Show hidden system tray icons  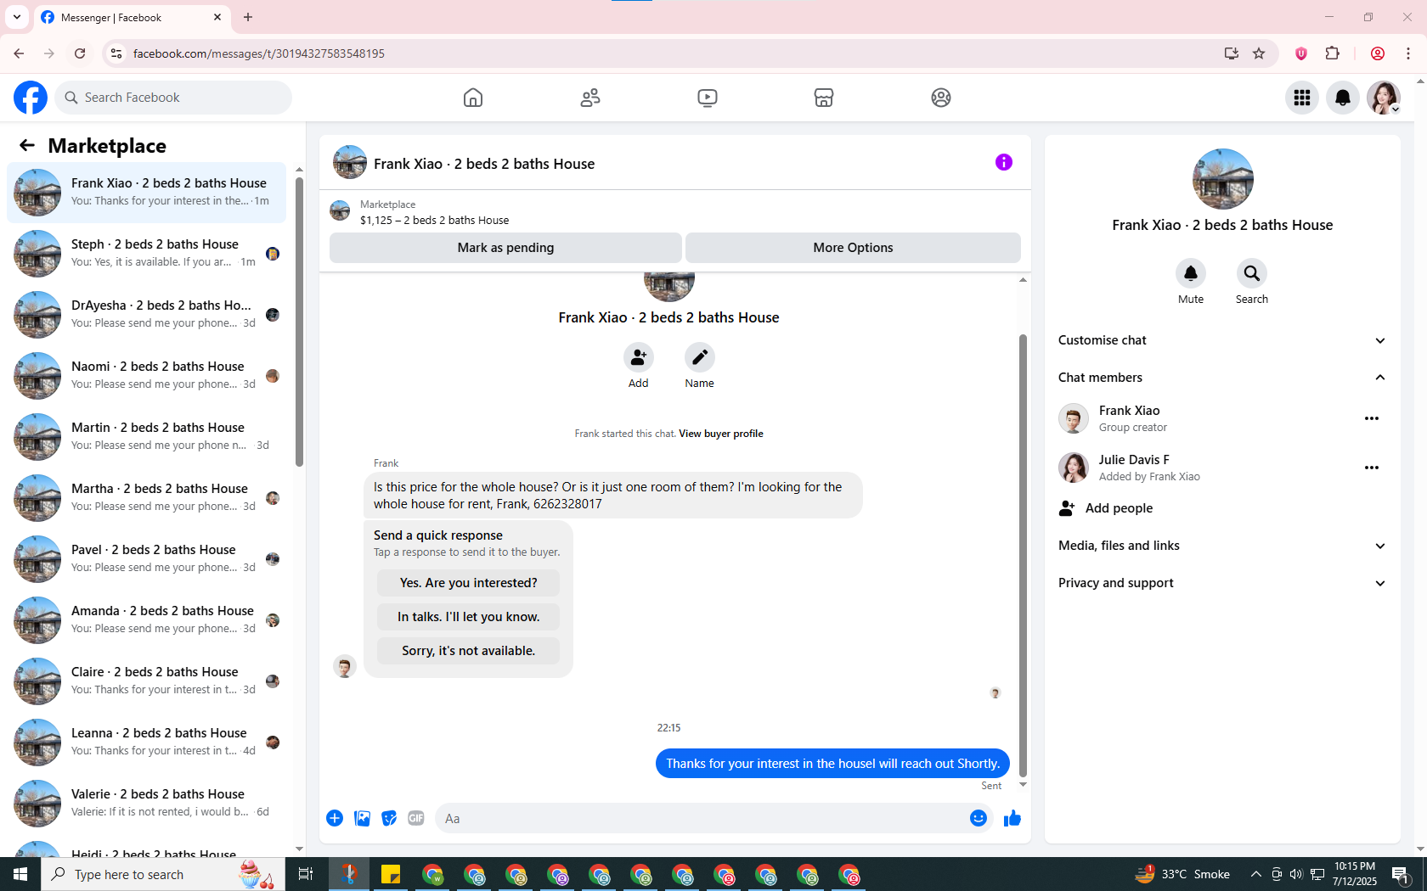[x=1255, y=874]
